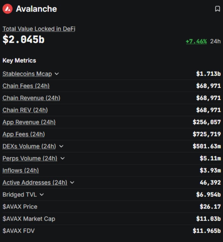Select the Active Addresses (24h) label
This screenshot has height=242, width=223.
point(35,182)
